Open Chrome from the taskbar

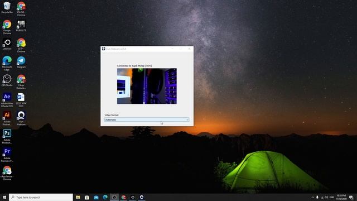click(x=123, y=197)
